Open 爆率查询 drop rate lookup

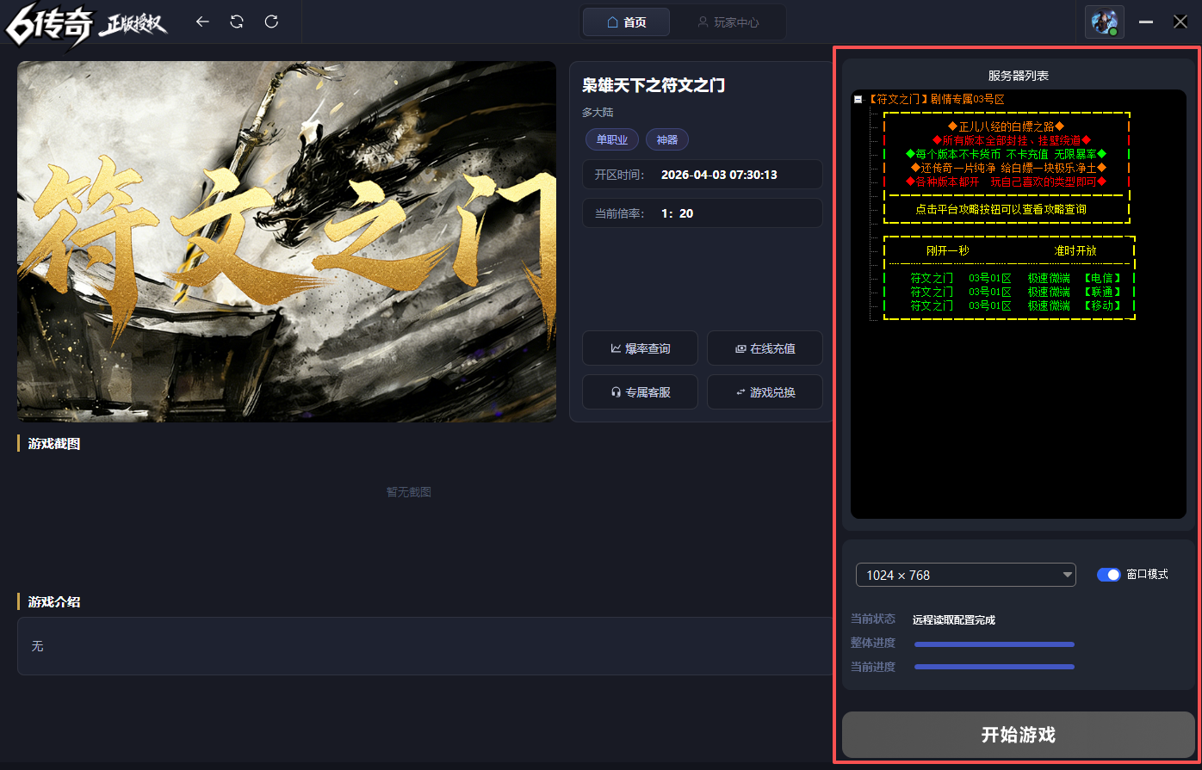click(640, 348)
